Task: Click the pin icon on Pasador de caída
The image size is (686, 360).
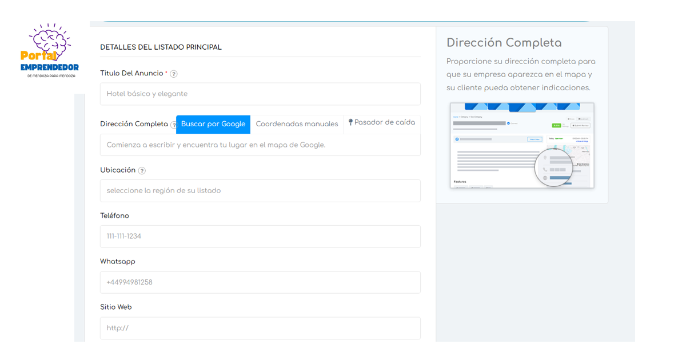Action: [350, 122]
